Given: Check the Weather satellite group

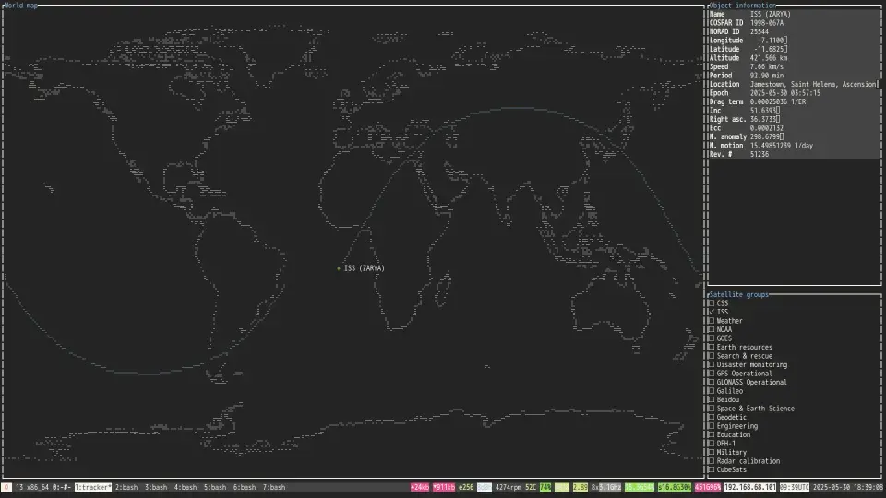Looking at the screenshot, I should [711, 321].
